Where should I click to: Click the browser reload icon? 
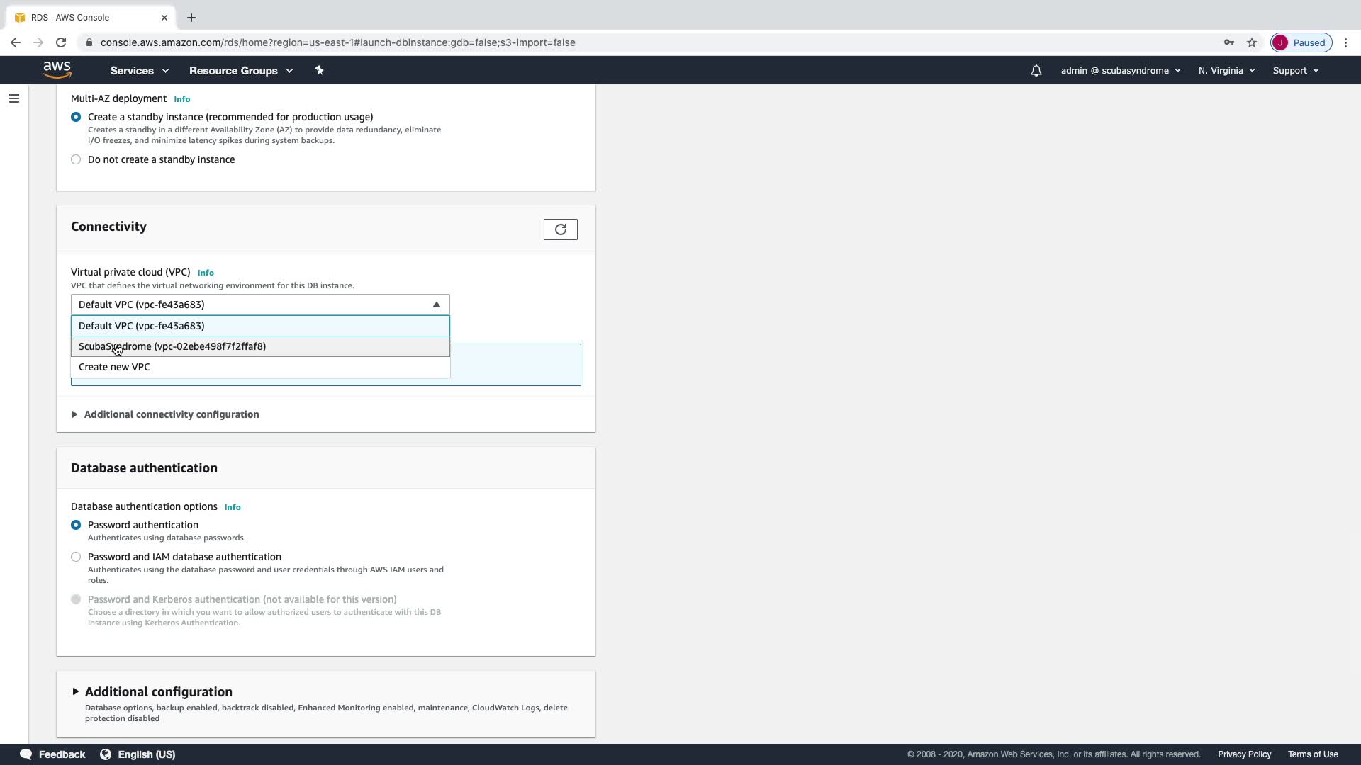[61, 42]
